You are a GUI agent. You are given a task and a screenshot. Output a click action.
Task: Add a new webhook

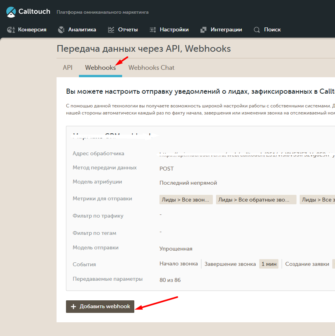coord(100,307)
